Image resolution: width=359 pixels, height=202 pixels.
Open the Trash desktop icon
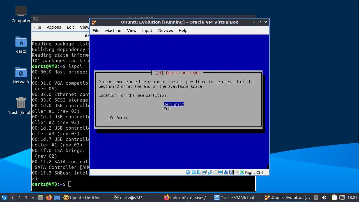coord(20,106)
